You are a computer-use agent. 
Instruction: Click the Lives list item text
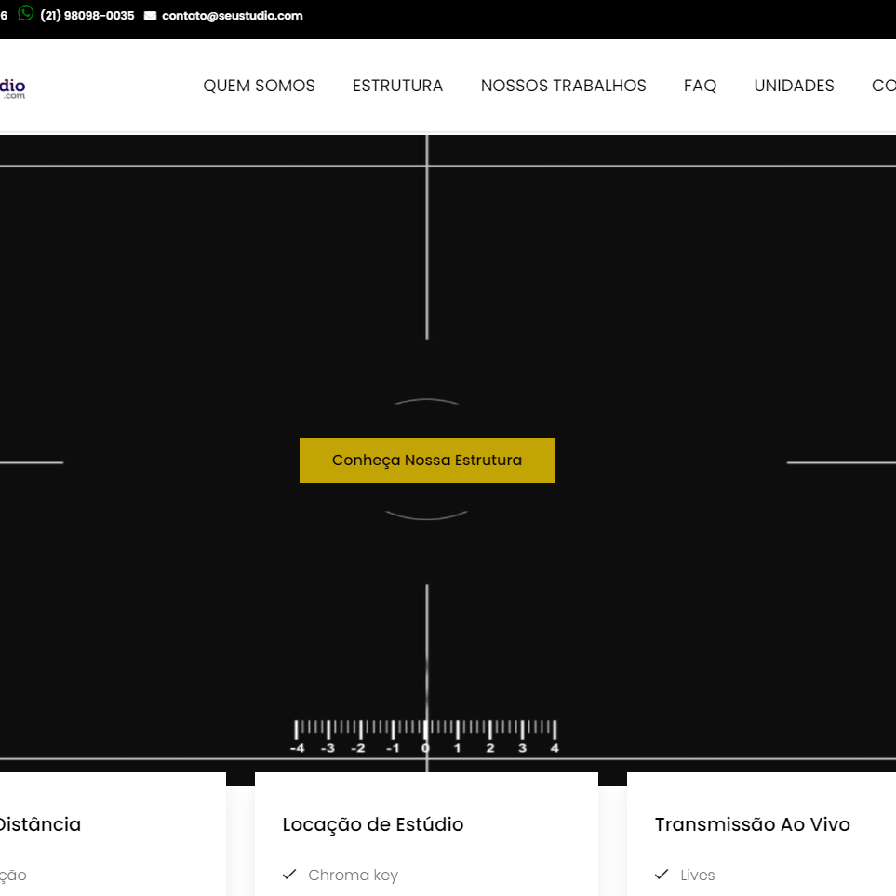tap(698, 875)
